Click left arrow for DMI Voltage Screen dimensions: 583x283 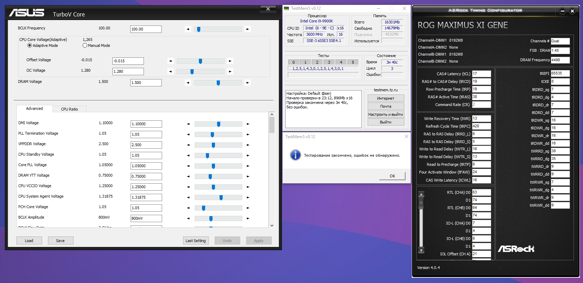tap(188, 124)
